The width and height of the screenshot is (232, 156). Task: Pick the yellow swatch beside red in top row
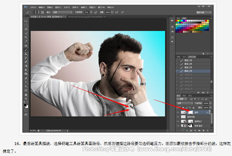pos(178,21)
